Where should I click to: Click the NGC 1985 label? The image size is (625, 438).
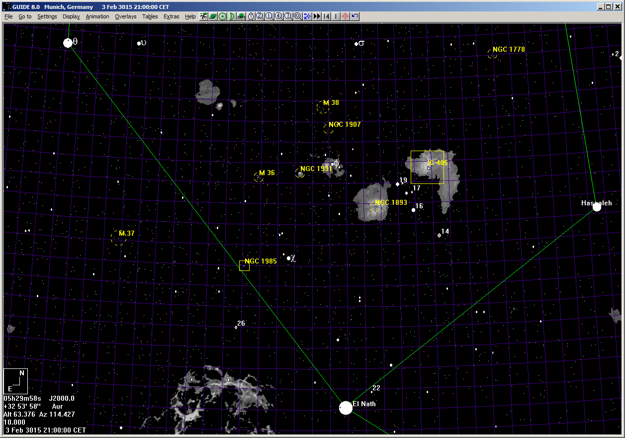point(261,261)
